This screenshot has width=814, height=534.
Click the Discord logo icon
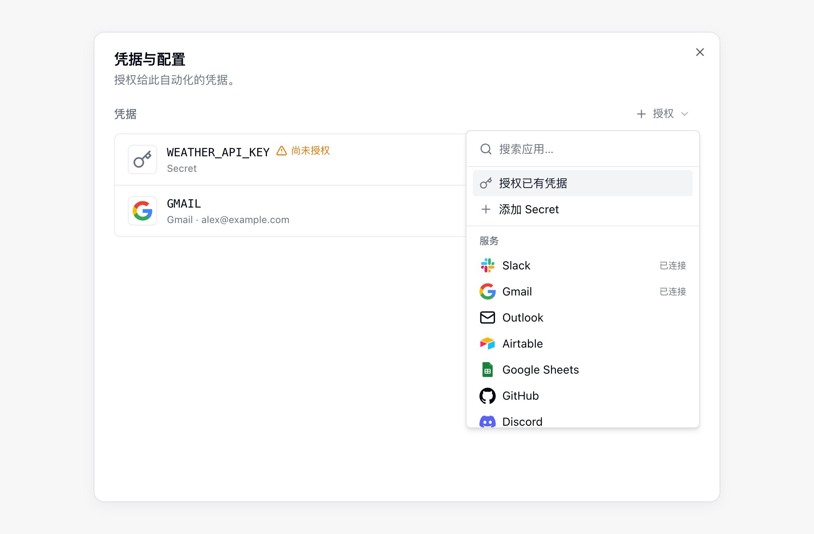coord(488,421)
